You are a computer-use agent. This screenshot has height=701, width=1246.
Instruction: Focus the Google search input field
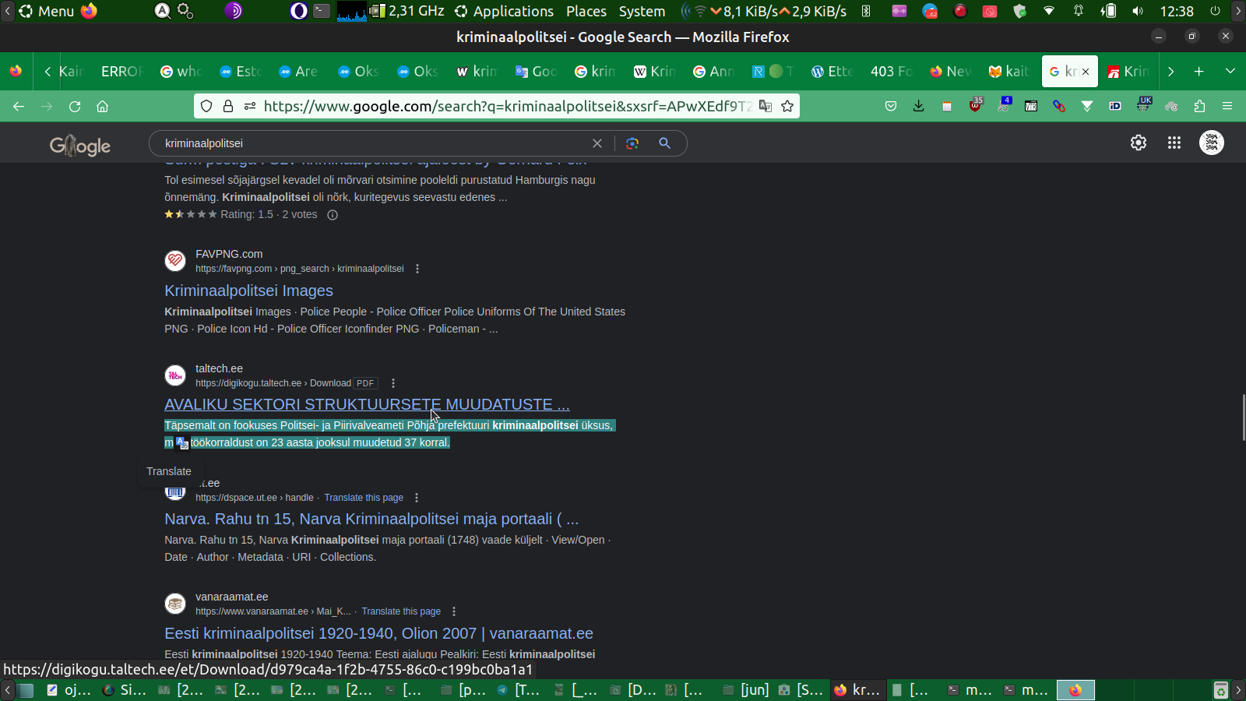pos(374,143)
